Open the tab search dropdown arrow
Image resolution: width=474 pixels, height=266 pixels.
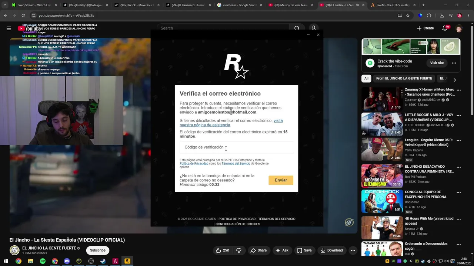coord(4,5)
